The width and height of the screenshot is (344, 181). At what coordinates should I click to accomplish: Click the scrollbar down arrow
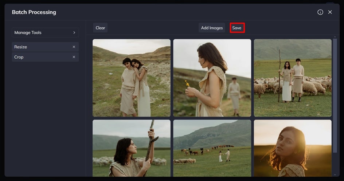(x=335, y=175)
